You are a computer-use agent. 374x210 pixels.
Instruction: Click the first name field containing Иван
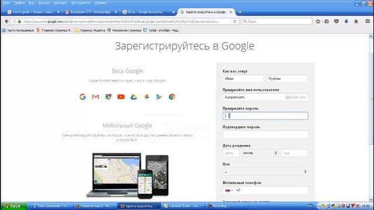point(243,79)
